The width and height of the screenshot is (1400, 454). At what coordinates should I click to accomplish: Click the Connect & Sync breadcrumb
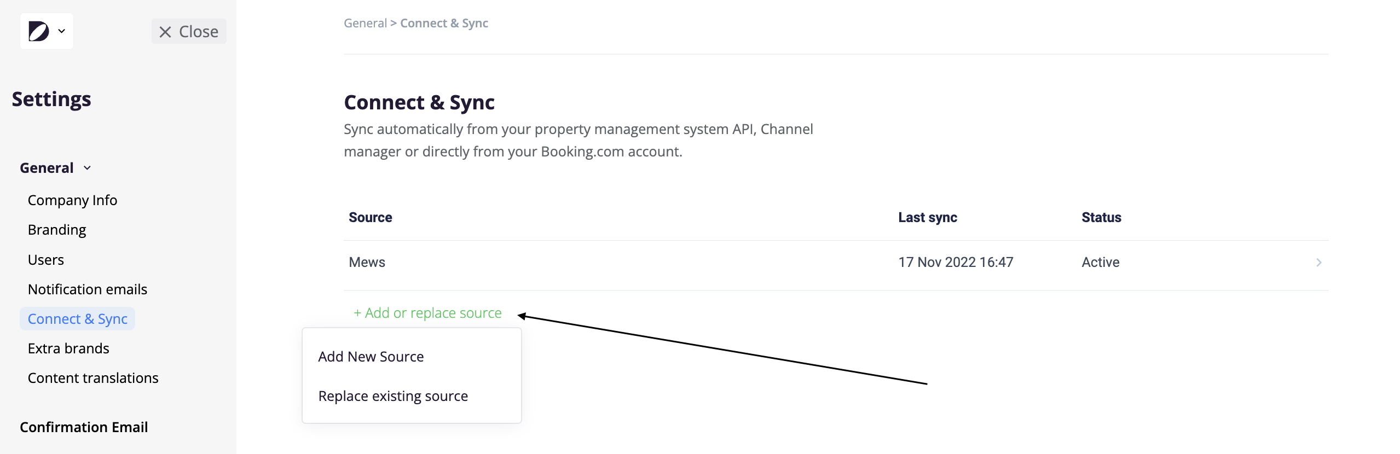[444, 23]
